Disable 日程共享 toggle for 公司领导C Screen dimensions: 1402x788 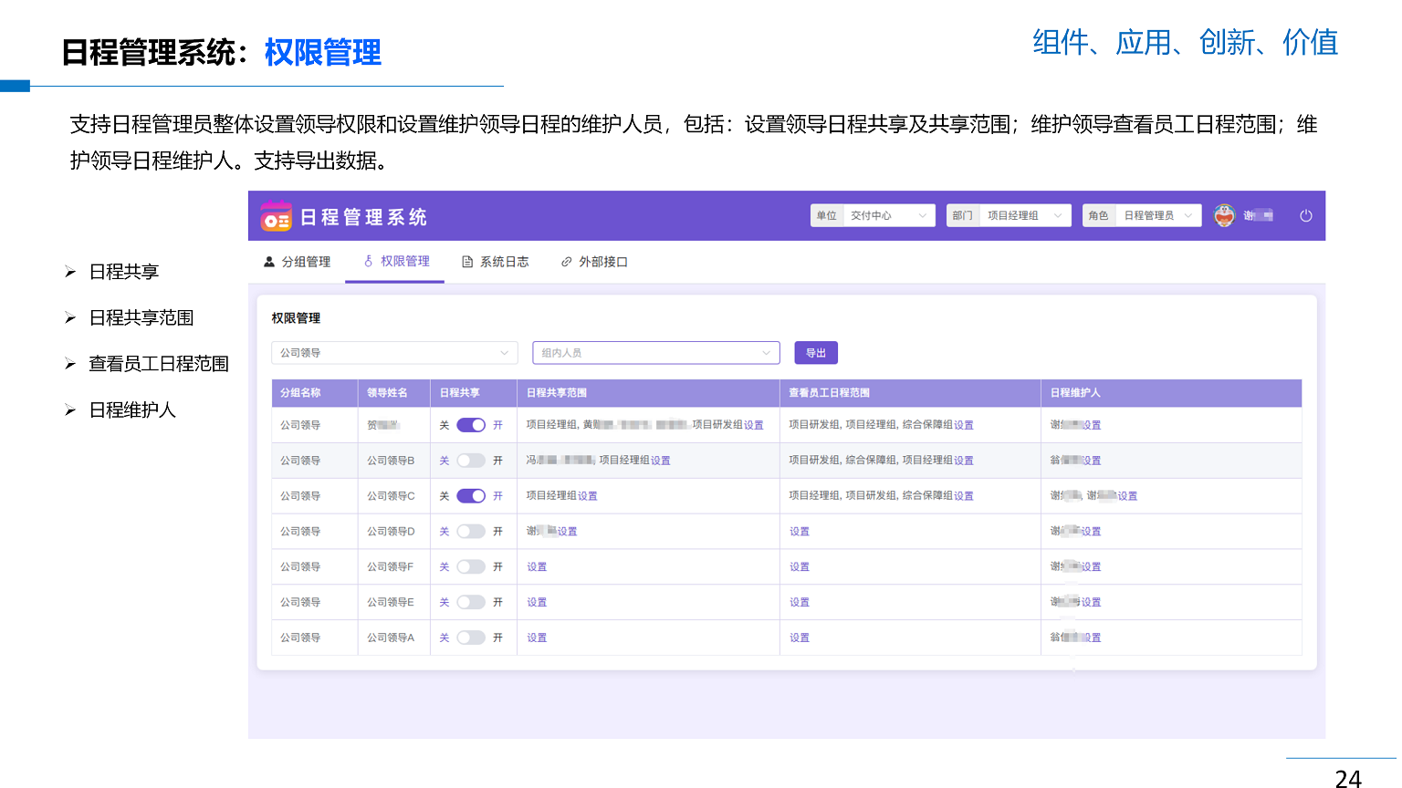471,496
